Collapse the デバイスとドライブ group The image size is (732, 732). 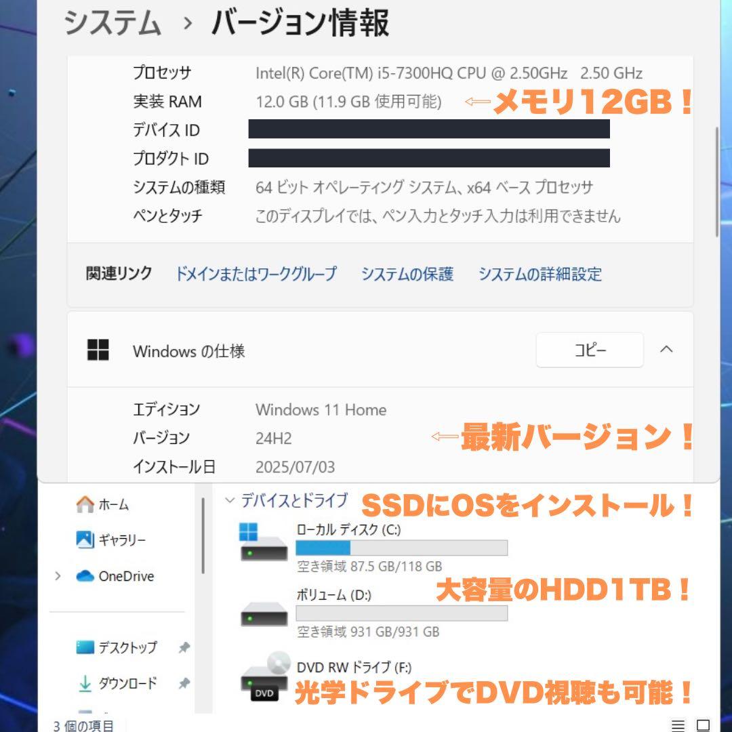click(x=229, y=500)
